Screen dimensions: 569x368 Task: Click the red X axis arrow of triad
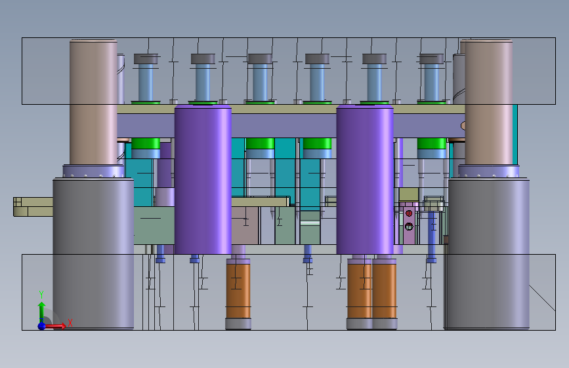tap(56, 326)
